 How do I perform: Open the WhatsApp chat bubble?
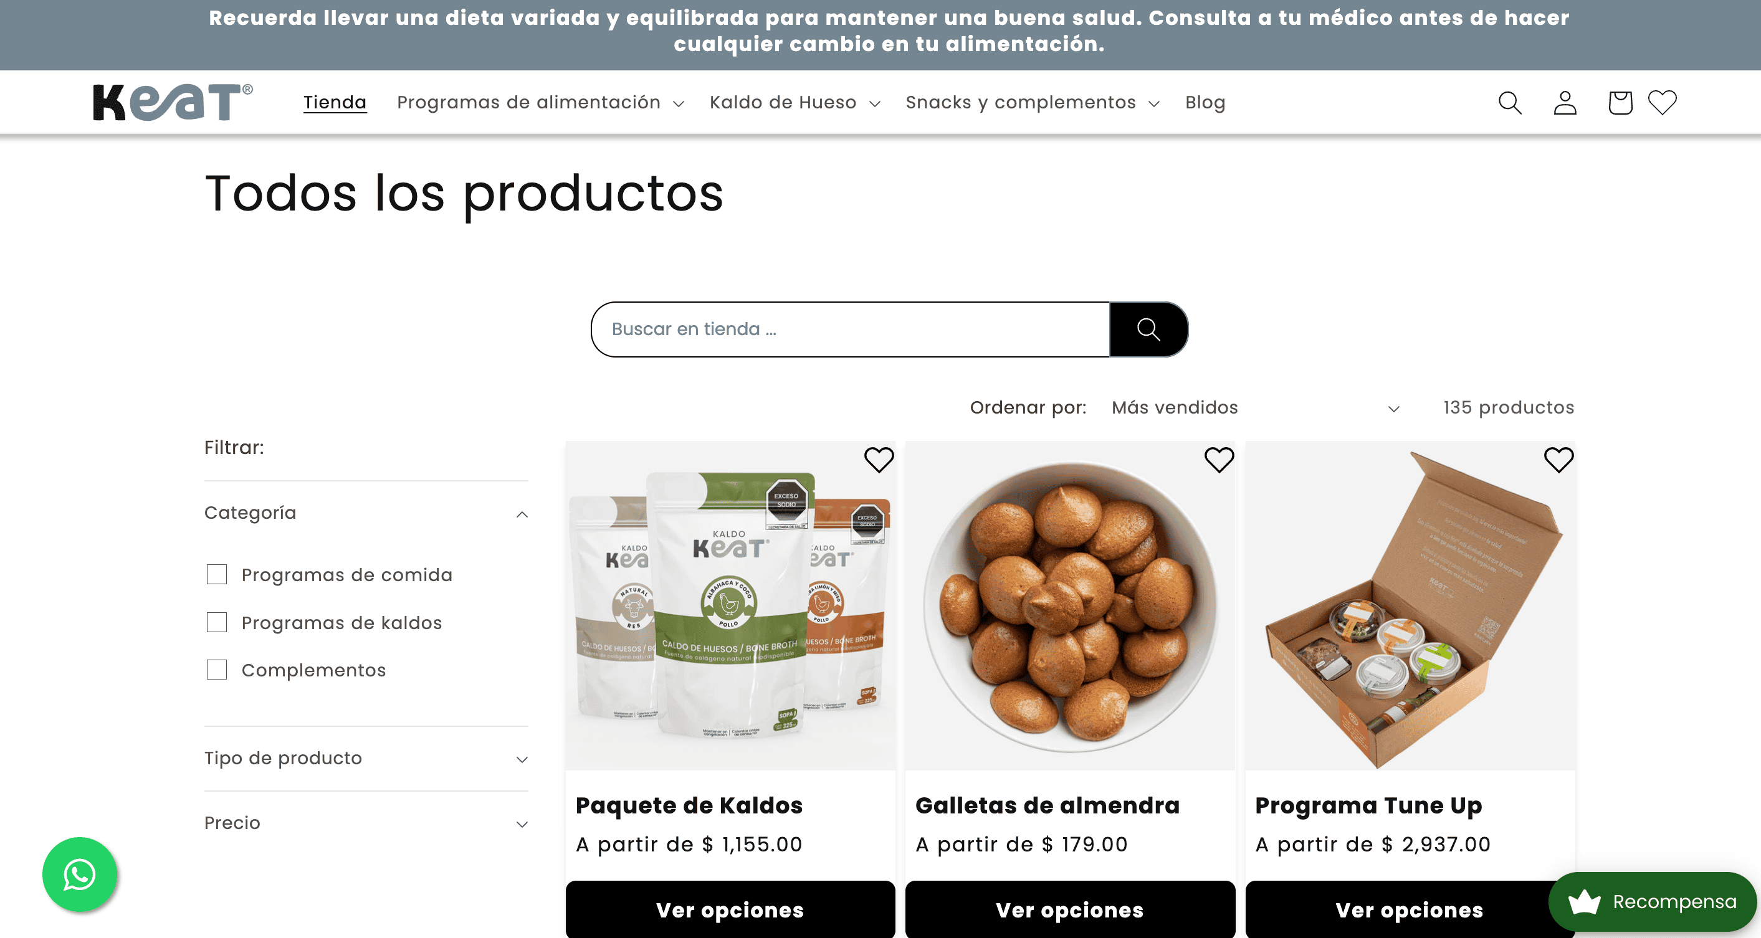click(x=79, y=874)
